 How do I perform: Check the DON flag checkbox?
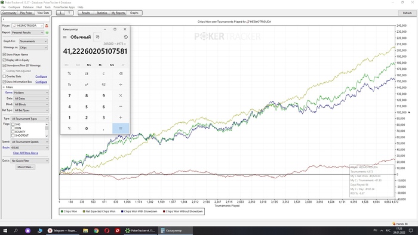pos(13,128)
